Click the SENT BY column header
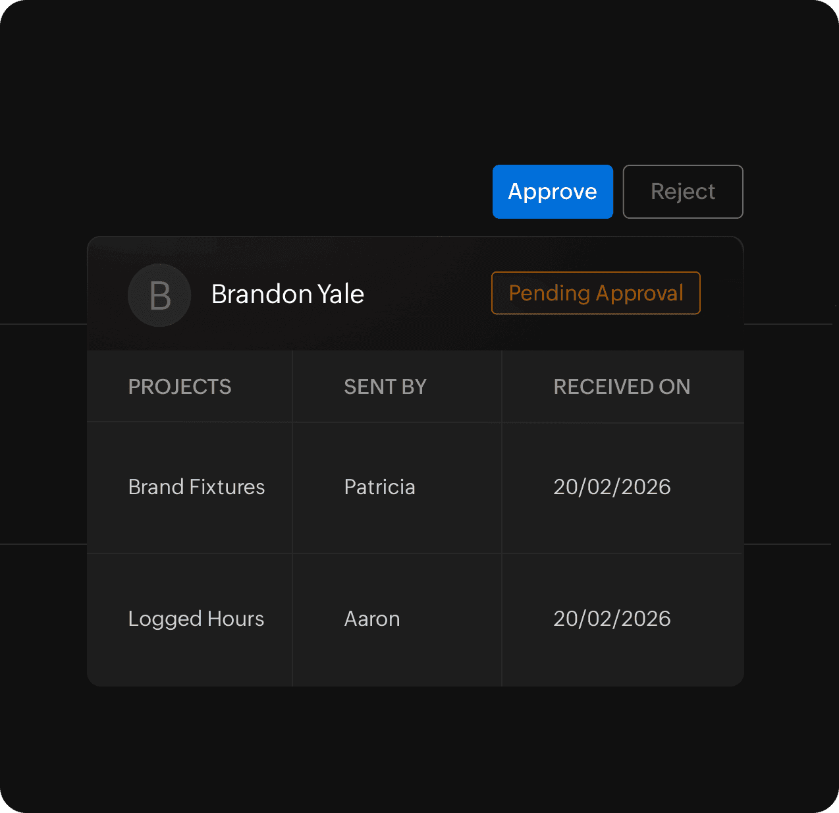The width and height of the screenshot is (839, 813). (x=385, y=387)
